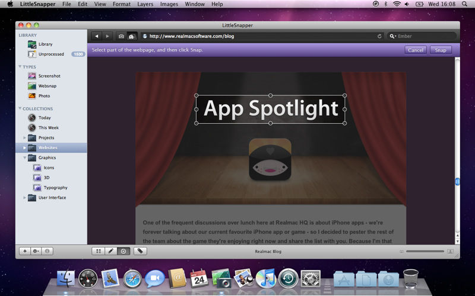
Task: Open the File menu
Action: point(66,4)
